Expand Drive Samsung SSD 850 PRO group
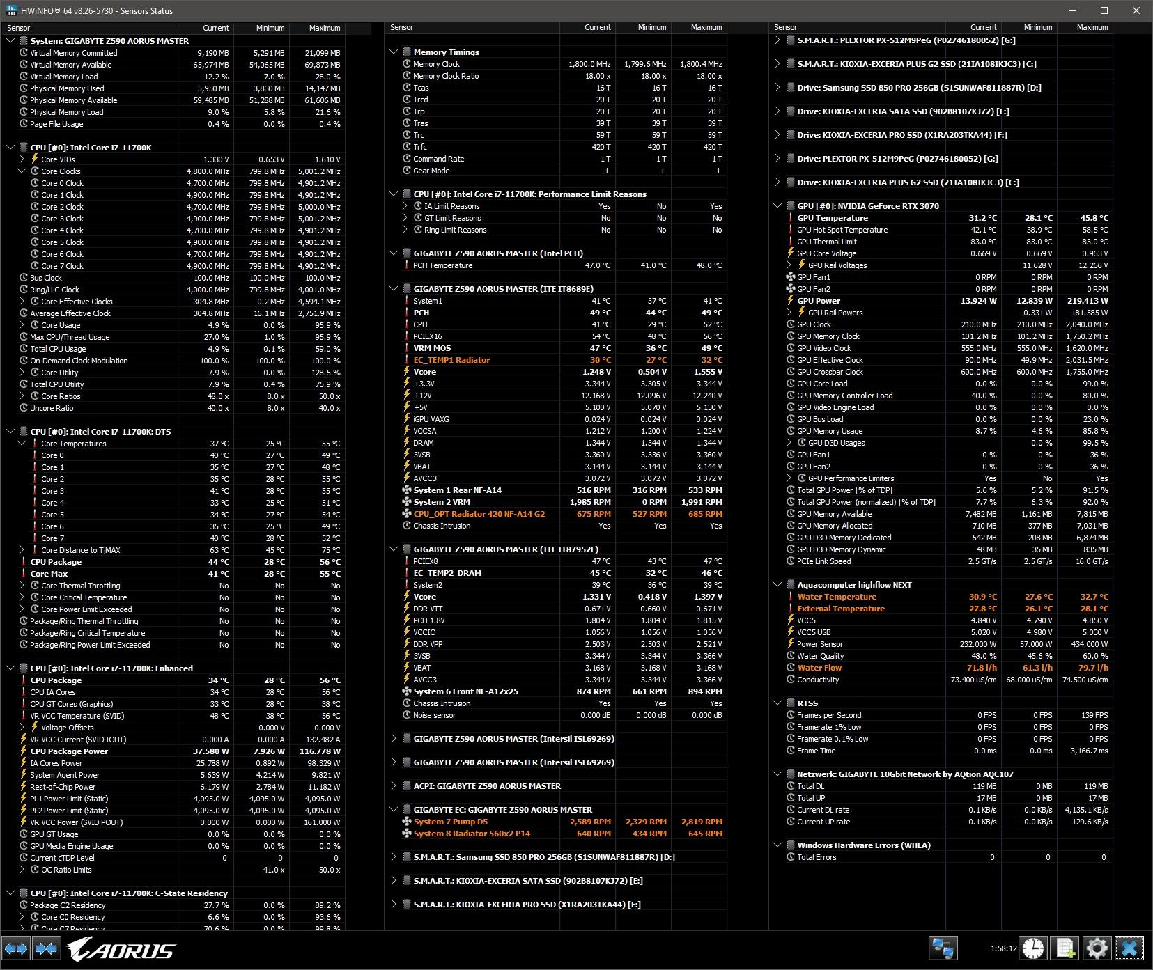This screenshot has width=1153, height=970. pos(777,88)
